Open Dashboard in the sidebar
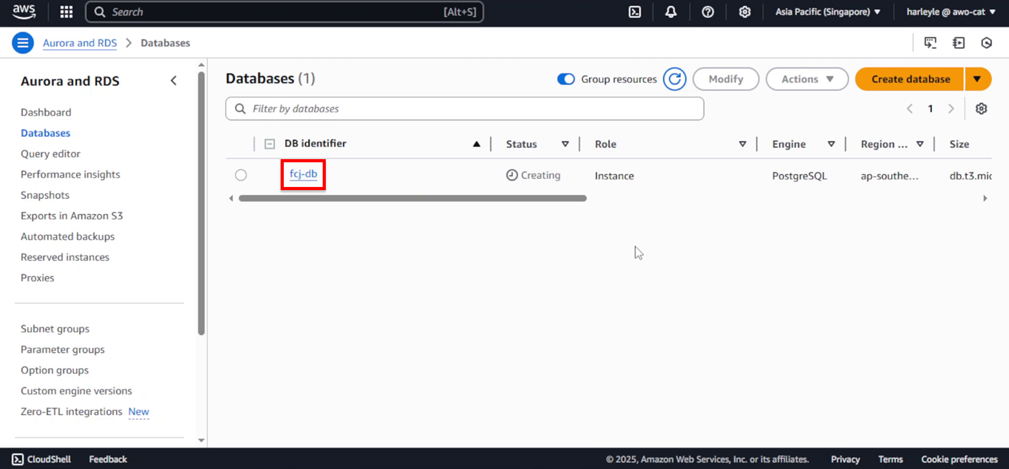Screen dimensions: 1009x469 pos(46,112)
